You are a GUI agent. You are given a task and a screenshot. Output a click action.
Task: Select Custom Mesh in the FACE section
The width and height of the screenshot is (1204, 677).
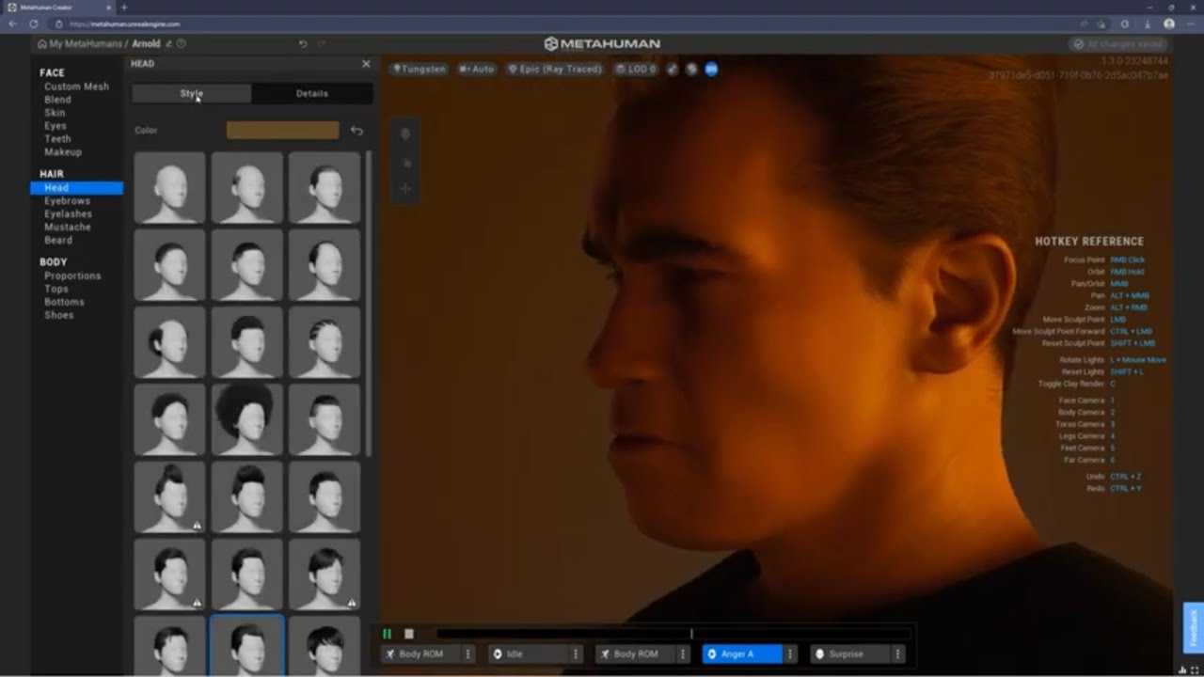(x=76, y=87)
